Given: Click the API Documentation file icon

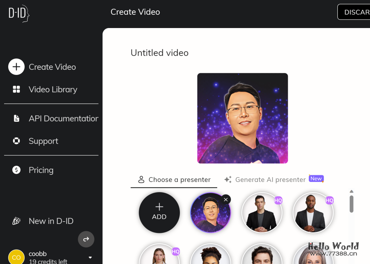Looking at the screenshot, I should pos(16,118).
